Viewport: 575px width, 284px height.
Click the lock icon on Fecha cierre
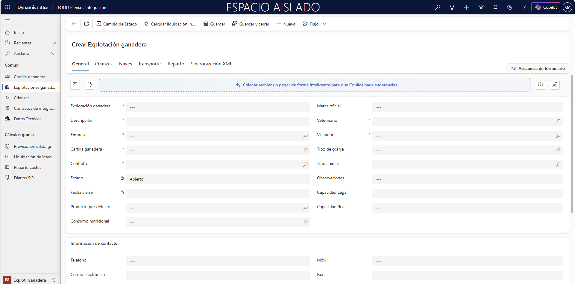[122, 192]
